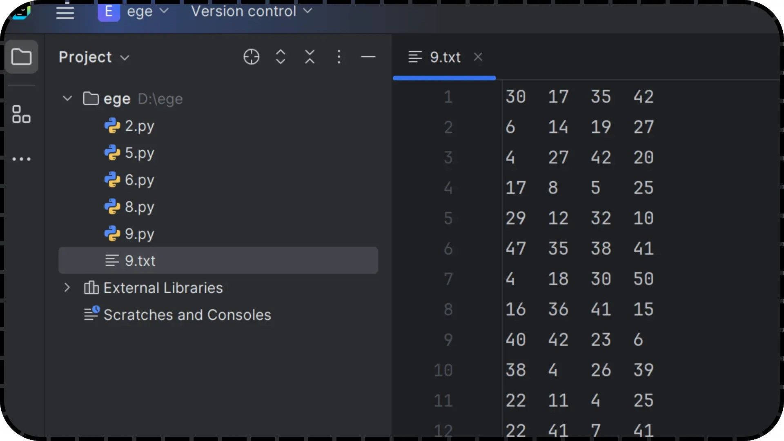Open the Project view selector dropdown
This screenshot has width=784, height=441.
click(94, 57)
